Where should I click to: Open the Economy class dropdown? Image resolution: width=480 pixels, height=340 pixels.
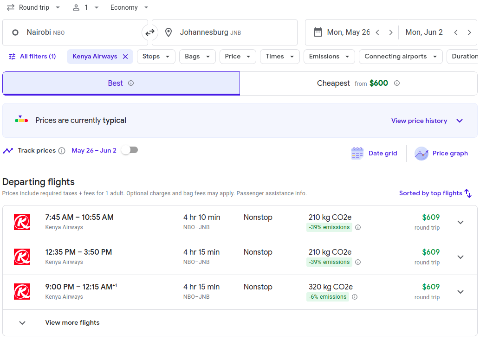pyautogui.click(x=130, y=7)
